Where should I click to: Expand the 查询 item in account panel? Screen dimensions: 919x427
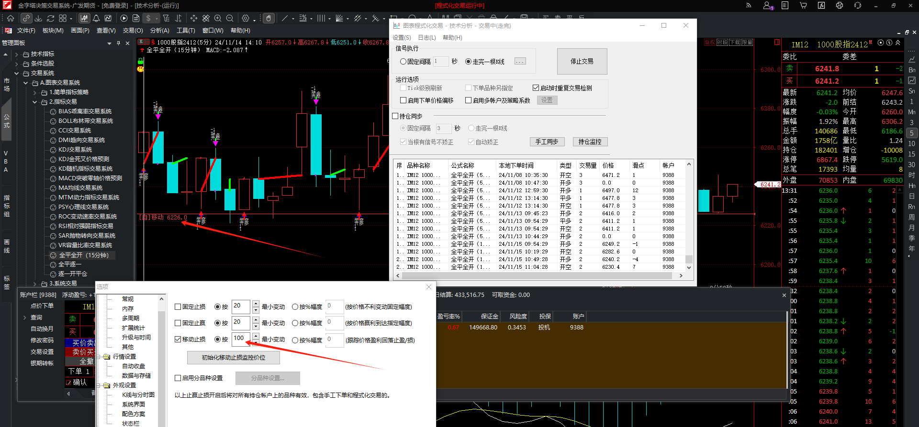(25, 318)
